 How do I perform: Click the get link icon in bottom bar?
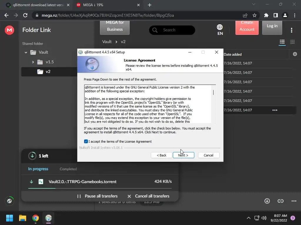pos(280,201)
